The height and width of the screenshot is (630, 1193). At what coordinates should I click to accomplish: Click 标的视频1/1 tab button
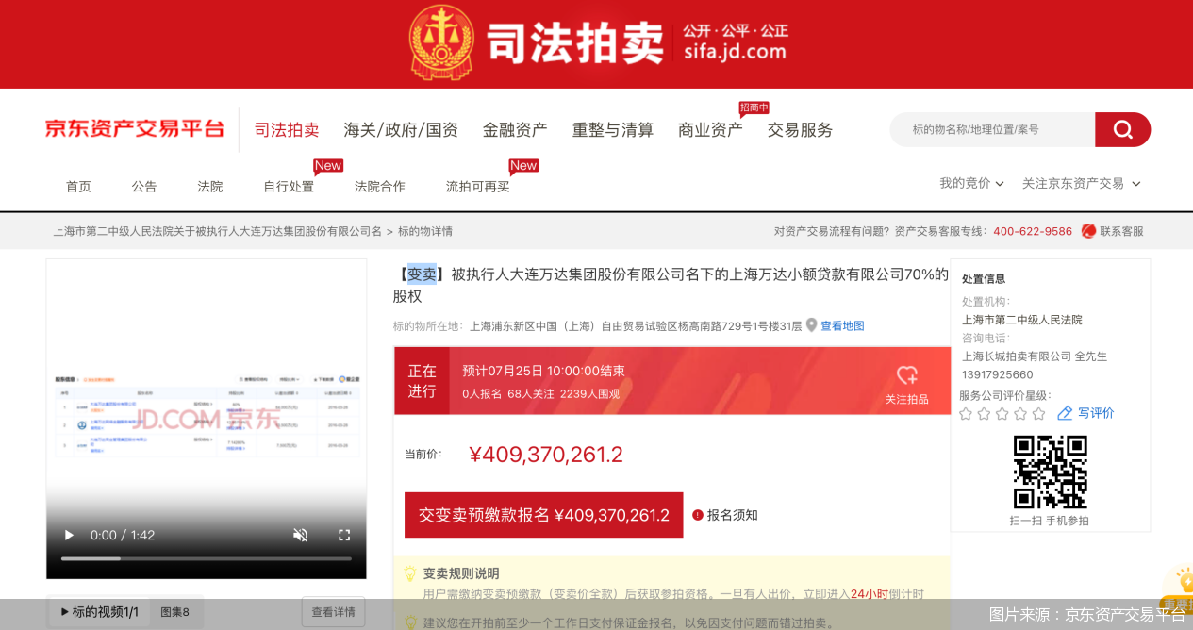pos(99,612)
